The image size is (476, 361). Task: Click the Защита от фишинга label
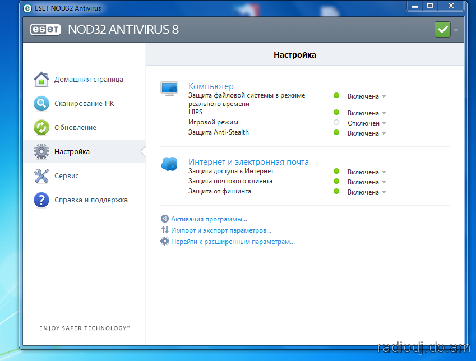(x=219, y=191)
